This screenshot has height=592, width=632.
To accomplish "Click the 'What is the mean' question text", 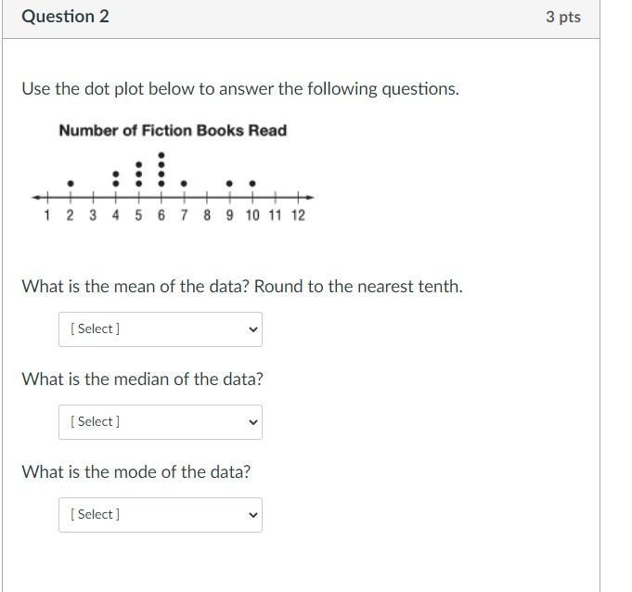I will pyautogui.click(x=242, y=287).
